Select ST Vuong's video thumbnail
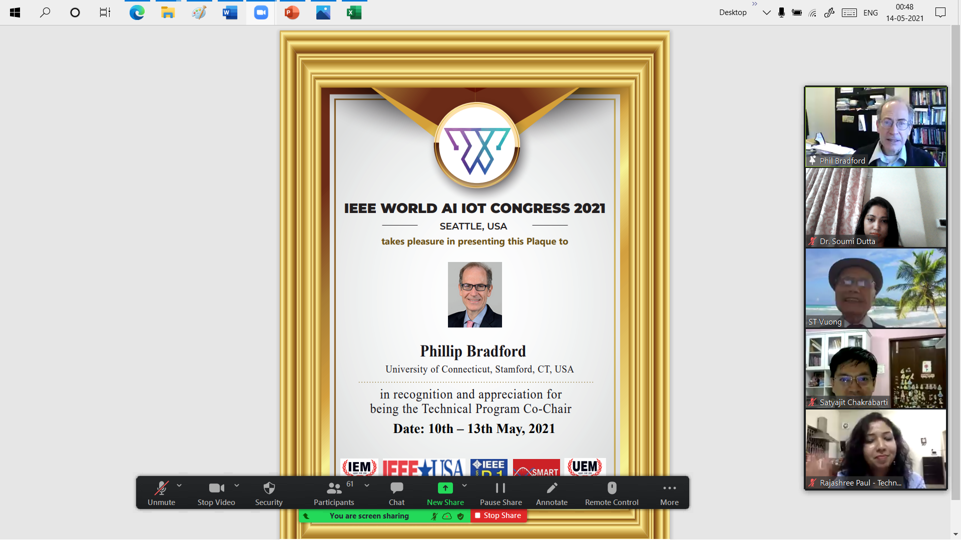 [x=875, y=288]
